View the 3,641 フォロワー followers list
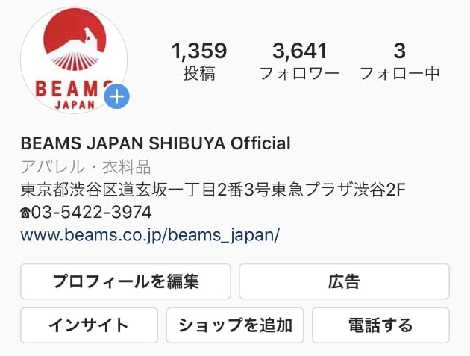The image size is (470, 356). [299, 61]
